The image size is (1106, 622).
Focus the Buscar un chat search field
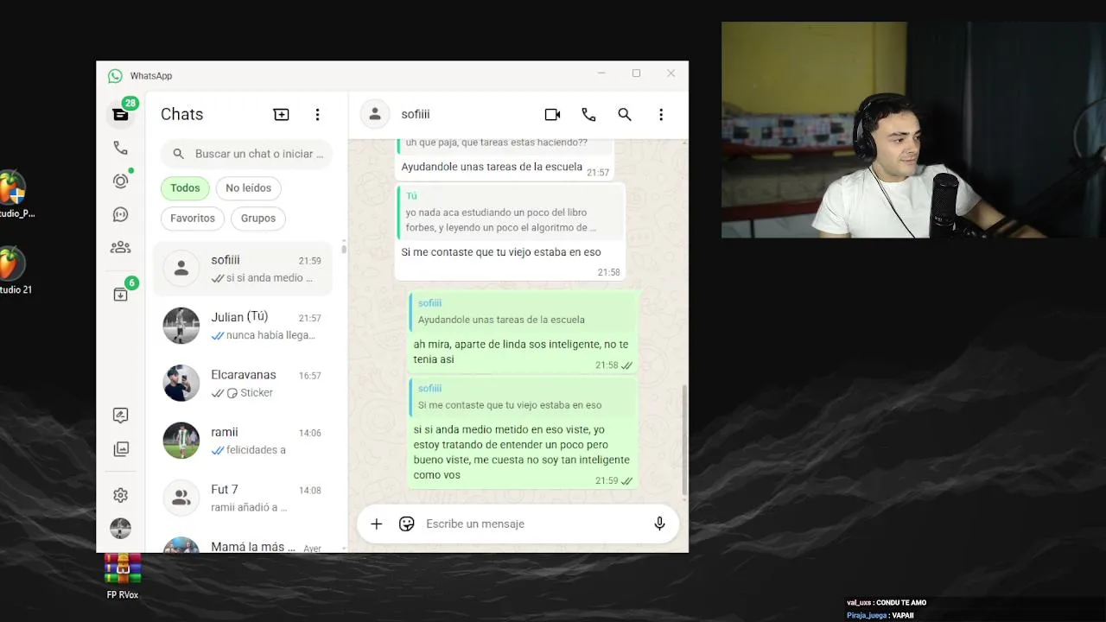(247, 154)
